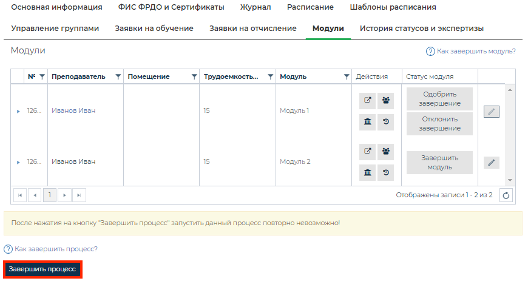528x281 pixels.
Task: Open history icon for Модуль 1
Action: (x=385, y=122)
